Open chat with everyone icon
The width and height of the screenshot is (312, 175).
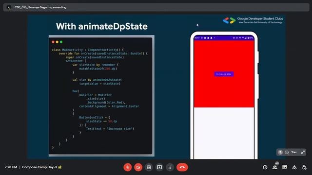(285, 167)
